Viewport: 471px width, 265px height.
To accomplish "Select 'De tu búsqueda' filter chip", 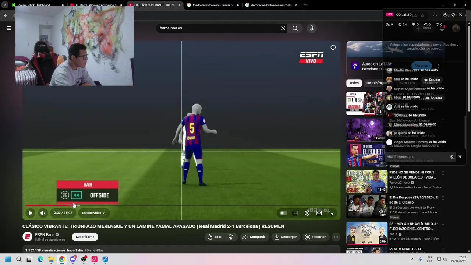I will click(x=378, y=83).
